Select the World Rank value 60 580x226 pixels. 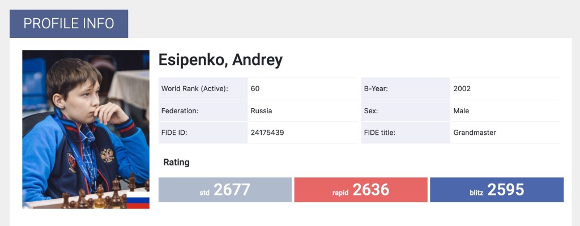[x=255, y=89]
